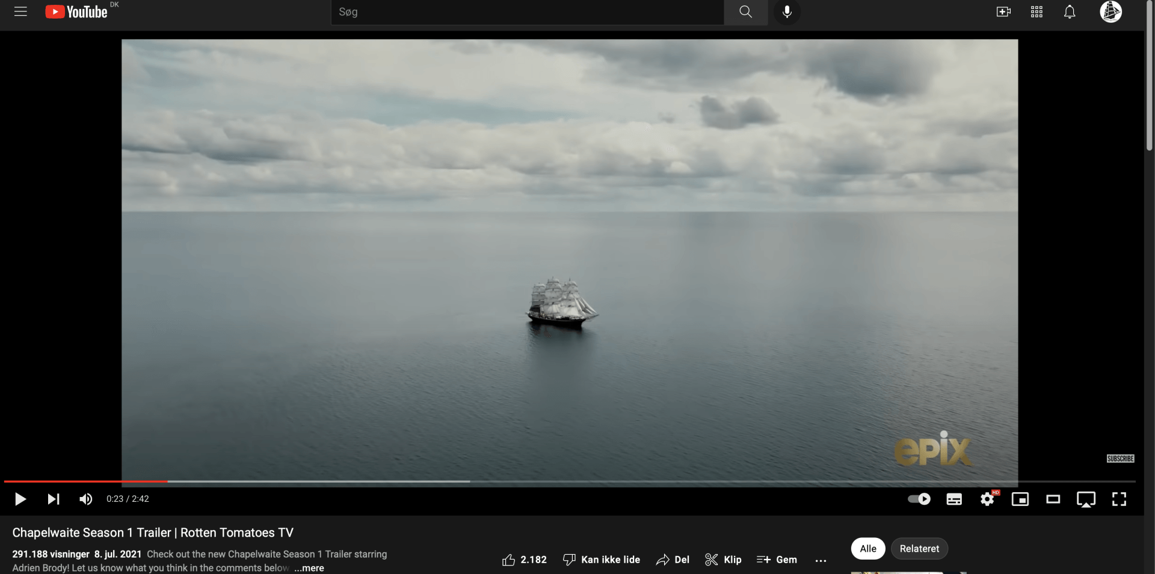Share the video with Del
Screen dimensions: 1155x574
[673, 560]
